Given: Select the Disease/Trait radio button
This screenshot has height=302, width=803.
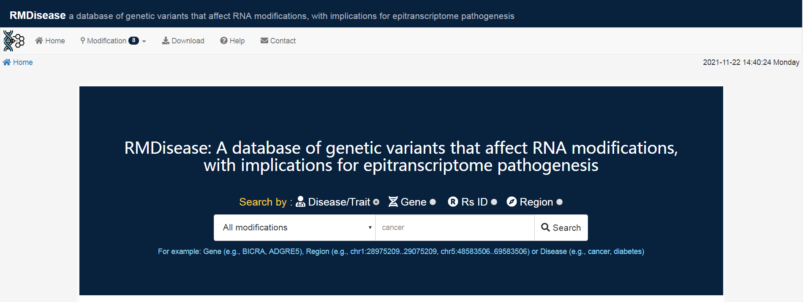Looking at the screenshot, I should pos(376,202).
